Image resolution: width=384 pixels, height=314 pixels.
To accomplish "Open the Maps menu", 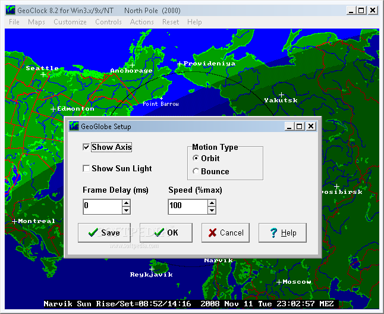I will 36,22.
